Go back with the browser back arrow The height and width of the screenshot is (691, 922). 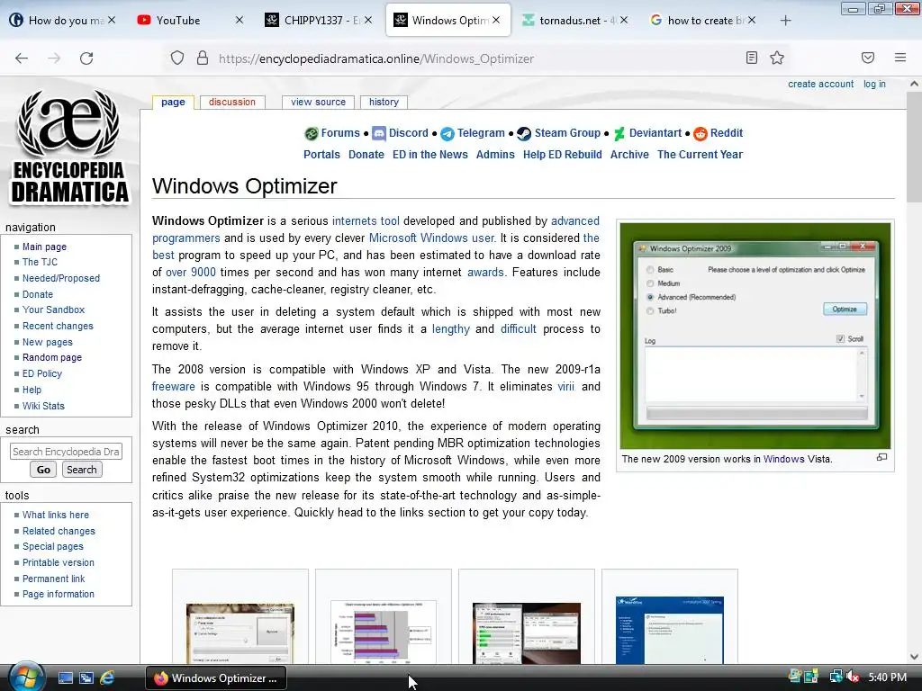tap(22, 58)
